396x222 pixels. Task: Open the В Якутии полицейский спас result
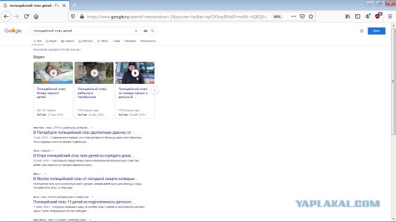[85, 179]
